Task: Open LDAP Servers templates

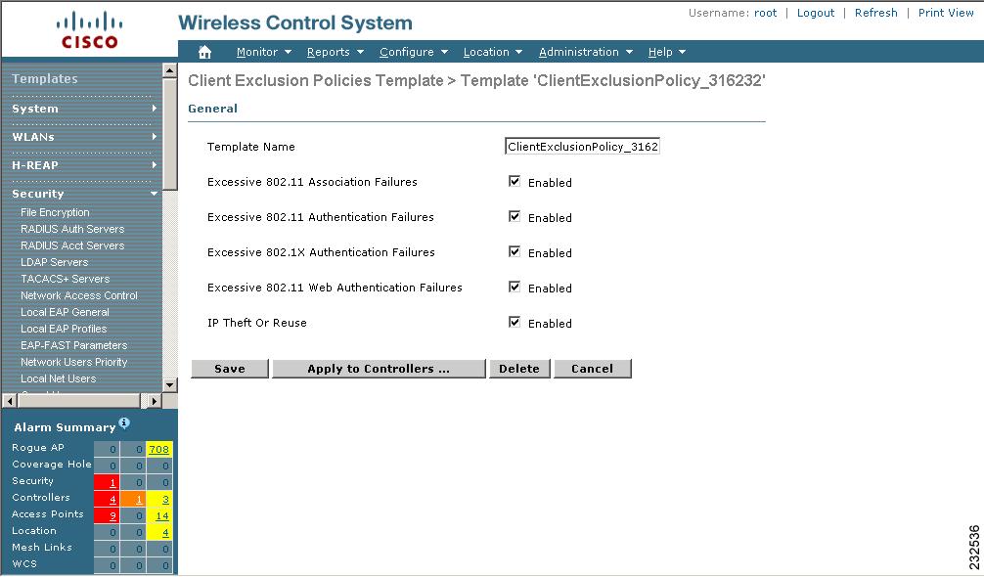Action: [x=54, y=262]
